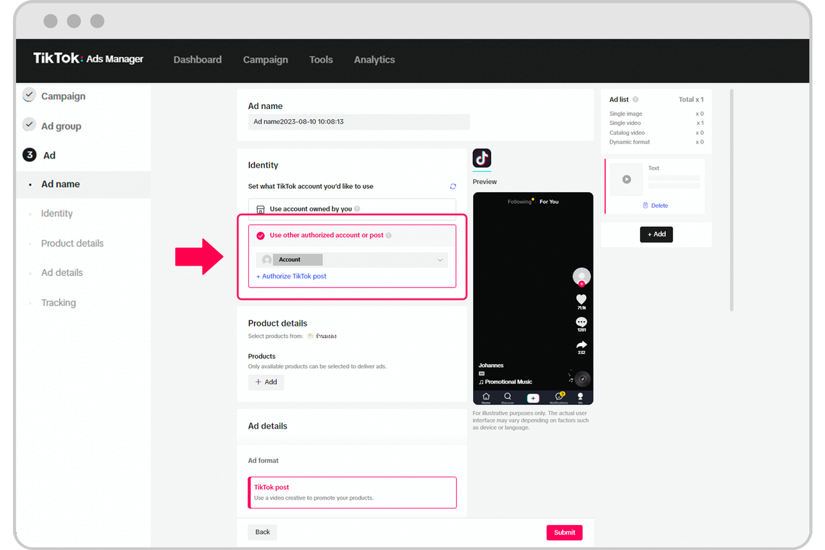Click the share arrow icon in preview
The width and height of the screenshot is (825, 550).
[x=581, y=345]
